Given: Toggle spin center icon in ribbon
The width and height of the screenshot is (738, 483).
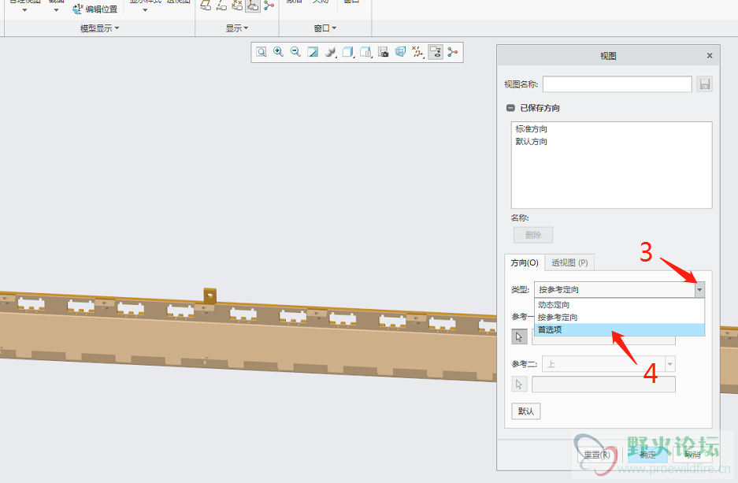Looking at the screenshot, I should pos(269,6).
